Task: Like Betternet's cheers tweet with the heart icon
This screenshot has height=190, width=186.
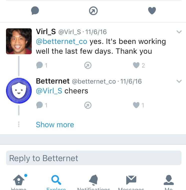Action: (136, 105)
